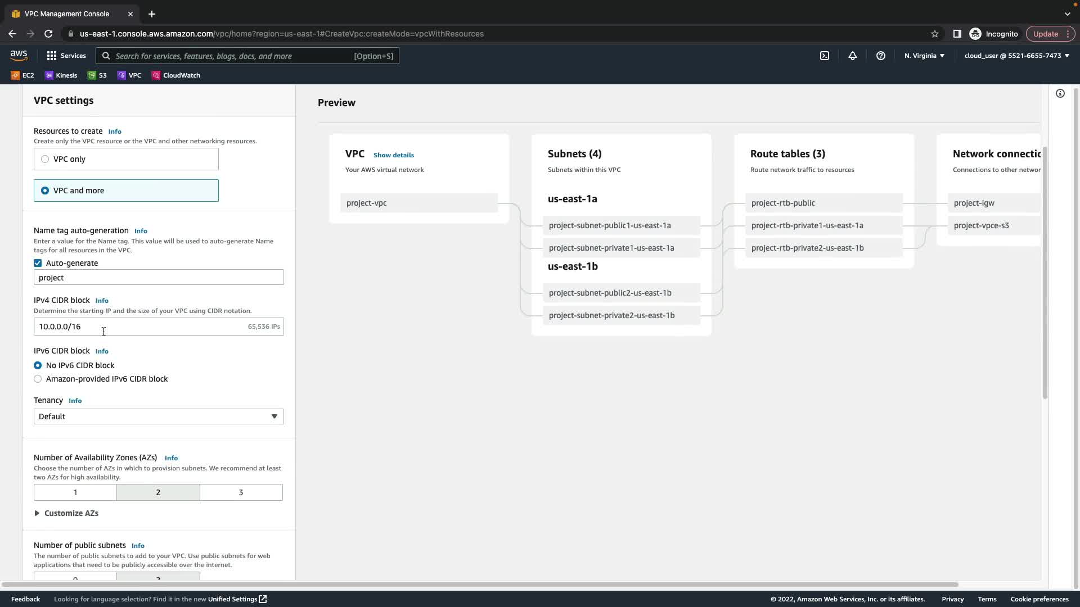
Task: Click Show details link for VPC
Action: point(393,155)
